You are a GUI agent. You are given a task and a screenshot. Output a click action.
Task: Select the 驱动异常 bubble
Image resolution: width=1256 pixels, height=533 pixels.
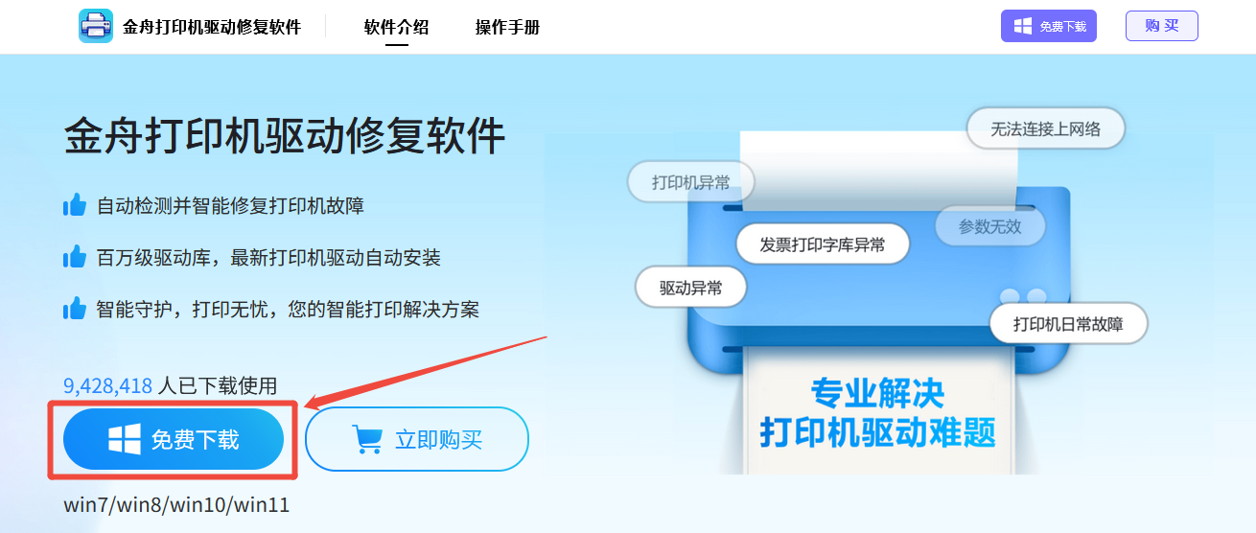(690, 287)
